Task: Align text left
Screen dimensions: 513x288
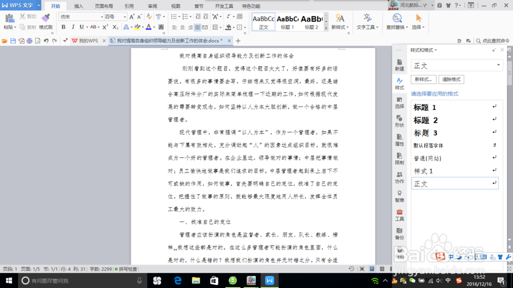Action: tap(174, 28)
